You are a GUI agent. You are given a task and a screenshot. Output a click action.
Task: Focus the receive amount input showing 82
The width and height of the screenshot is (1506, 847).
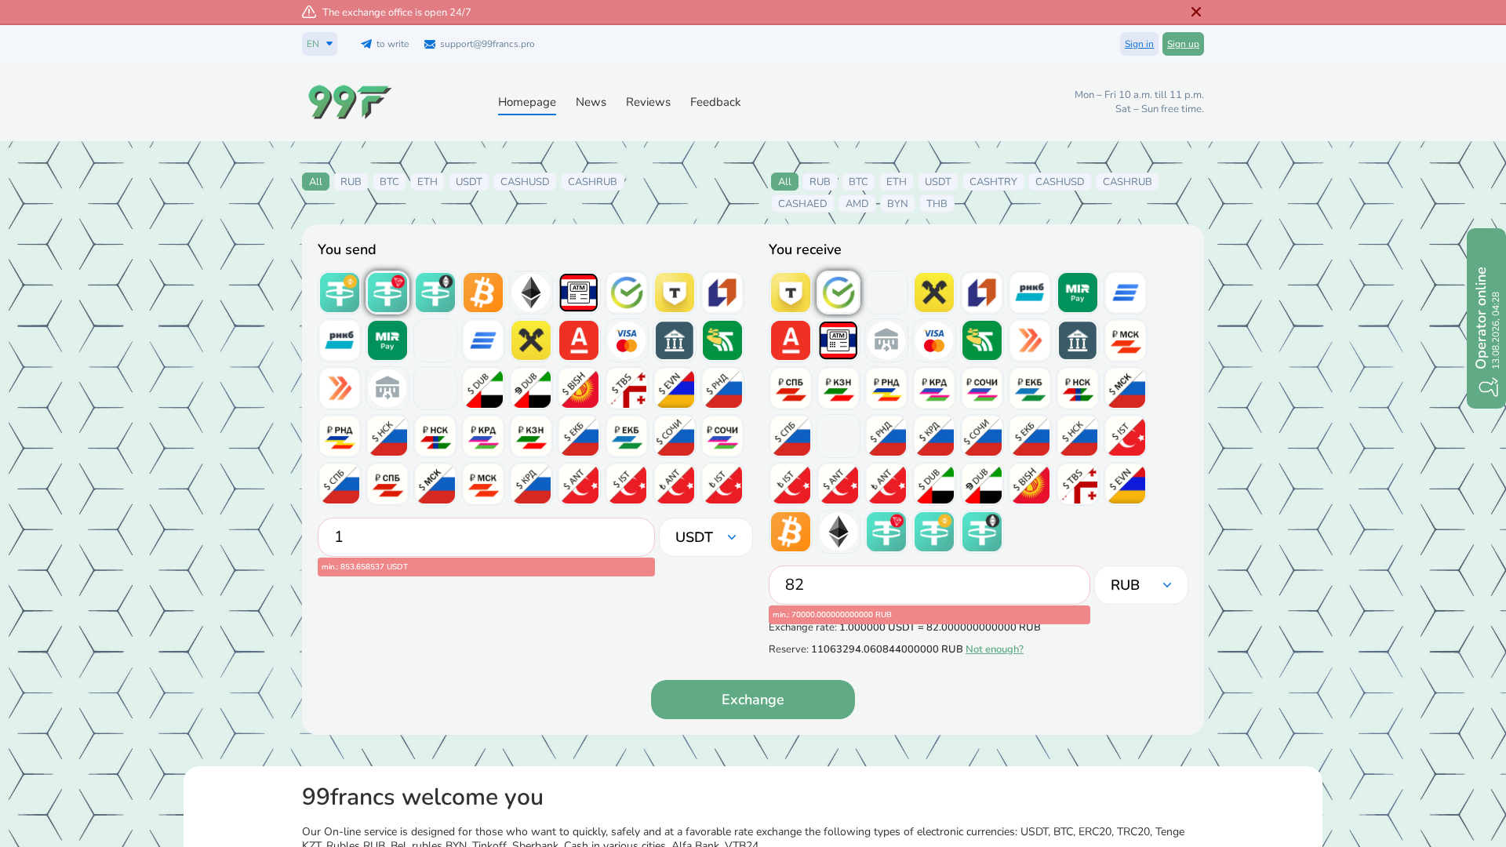click(929, 585)
